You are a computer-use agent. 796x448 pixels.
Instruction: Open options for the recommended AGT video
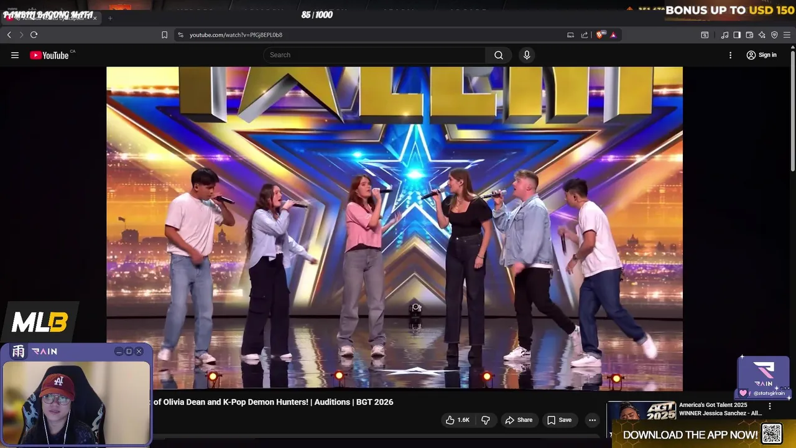point(770,406)
